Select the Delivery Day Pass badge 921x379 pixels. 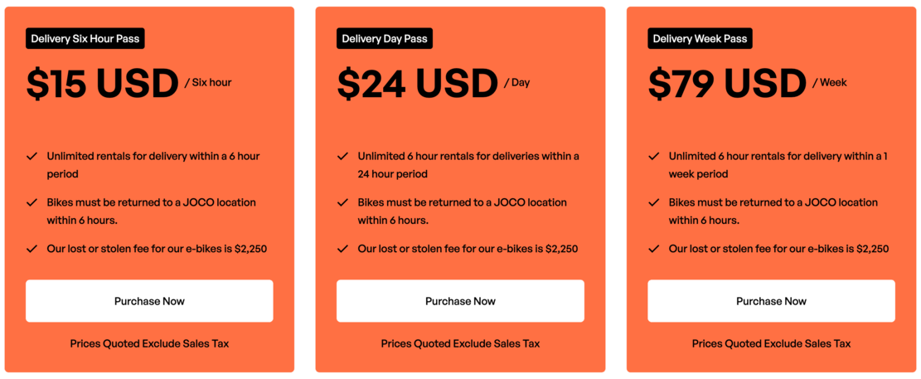click(385, 39)
